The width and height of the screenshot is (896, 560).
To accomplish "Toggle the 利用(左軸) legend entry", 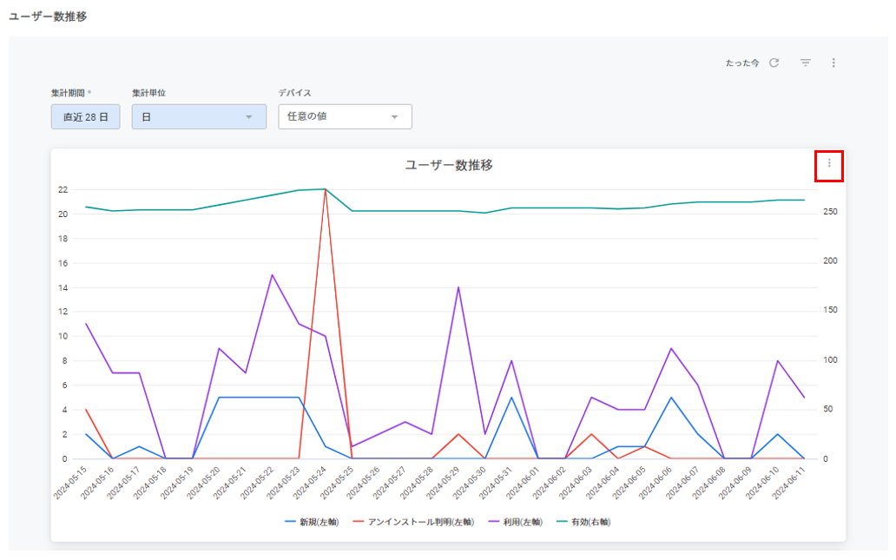I will tap(516, 522).
